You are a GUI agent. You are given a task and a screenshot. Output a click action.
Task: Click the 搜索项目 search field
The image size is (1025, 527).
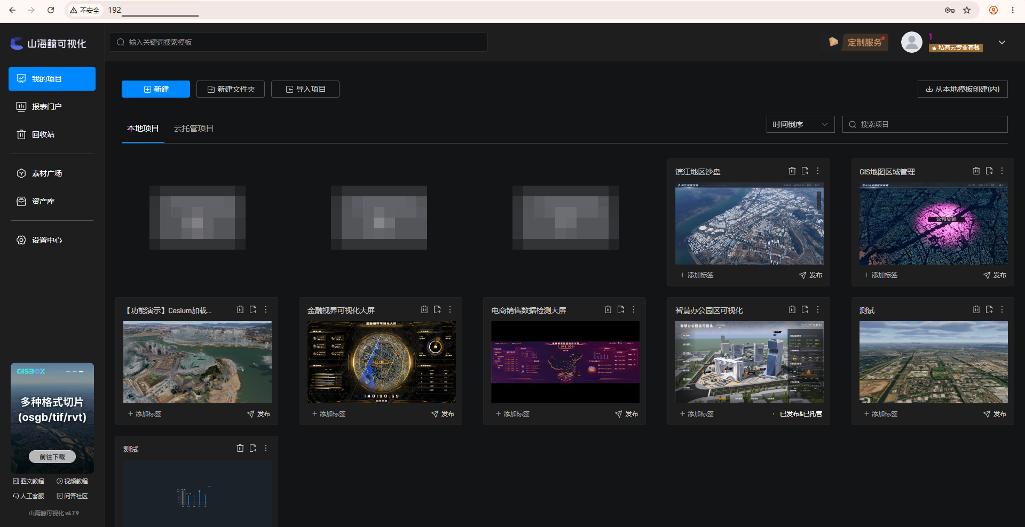click(x=925, y=124)
